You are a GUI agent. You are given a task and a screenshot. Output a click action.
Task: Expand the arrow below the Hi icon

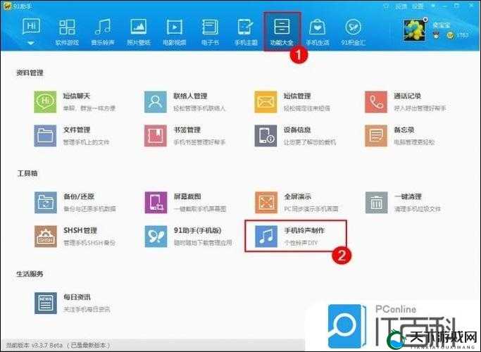point(31,43)
